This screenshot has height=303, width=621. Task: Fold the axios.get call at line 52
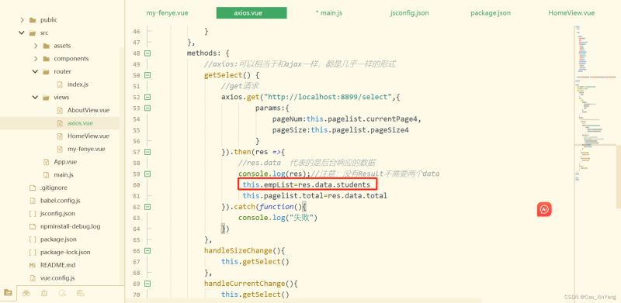(147, 97)
